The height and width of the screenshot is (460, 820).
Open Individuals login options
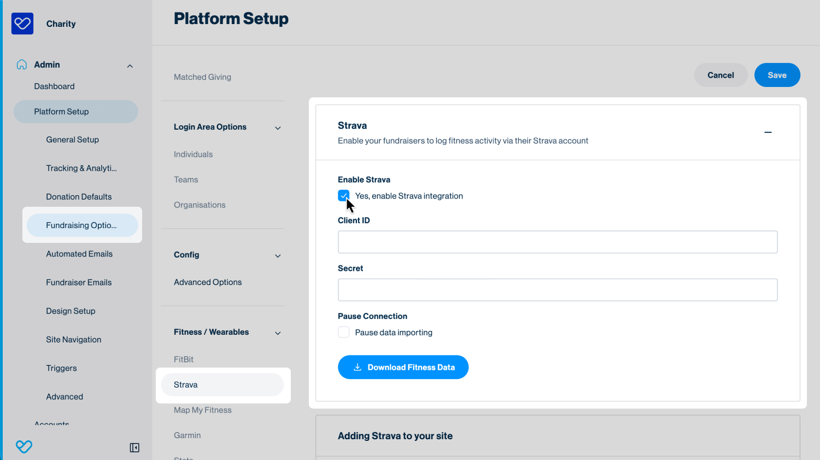tap(193, 154)
